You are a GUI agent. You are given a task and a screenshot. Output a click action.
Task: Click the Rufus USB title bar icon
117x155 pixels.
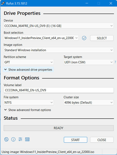(3, 3)
